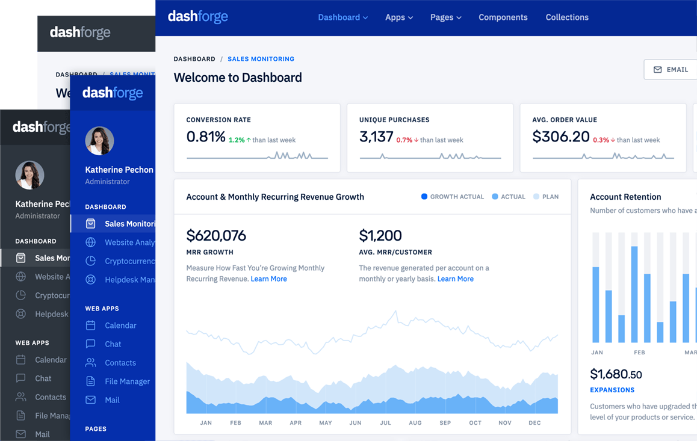Toggle the Growth Actual legend series
Image resolution: width=697 pixels, height=441 pixels.
tap(452, 197)
